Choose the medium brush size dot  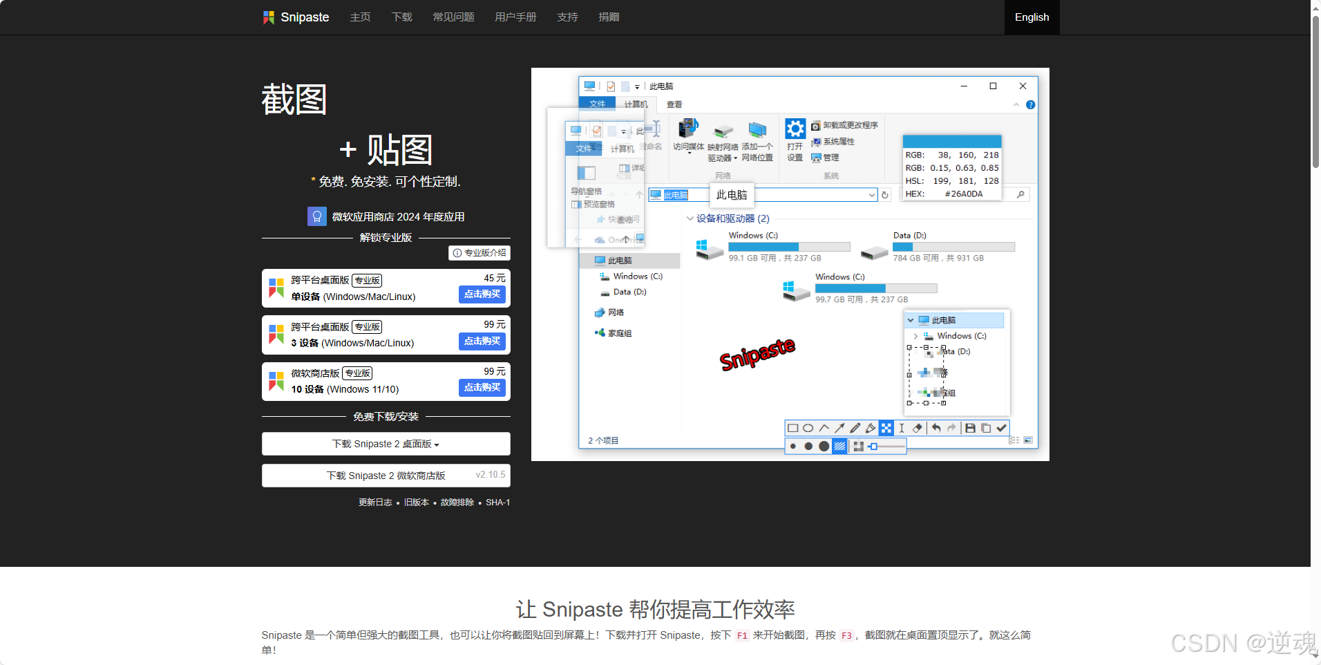(x=808, y=447)
